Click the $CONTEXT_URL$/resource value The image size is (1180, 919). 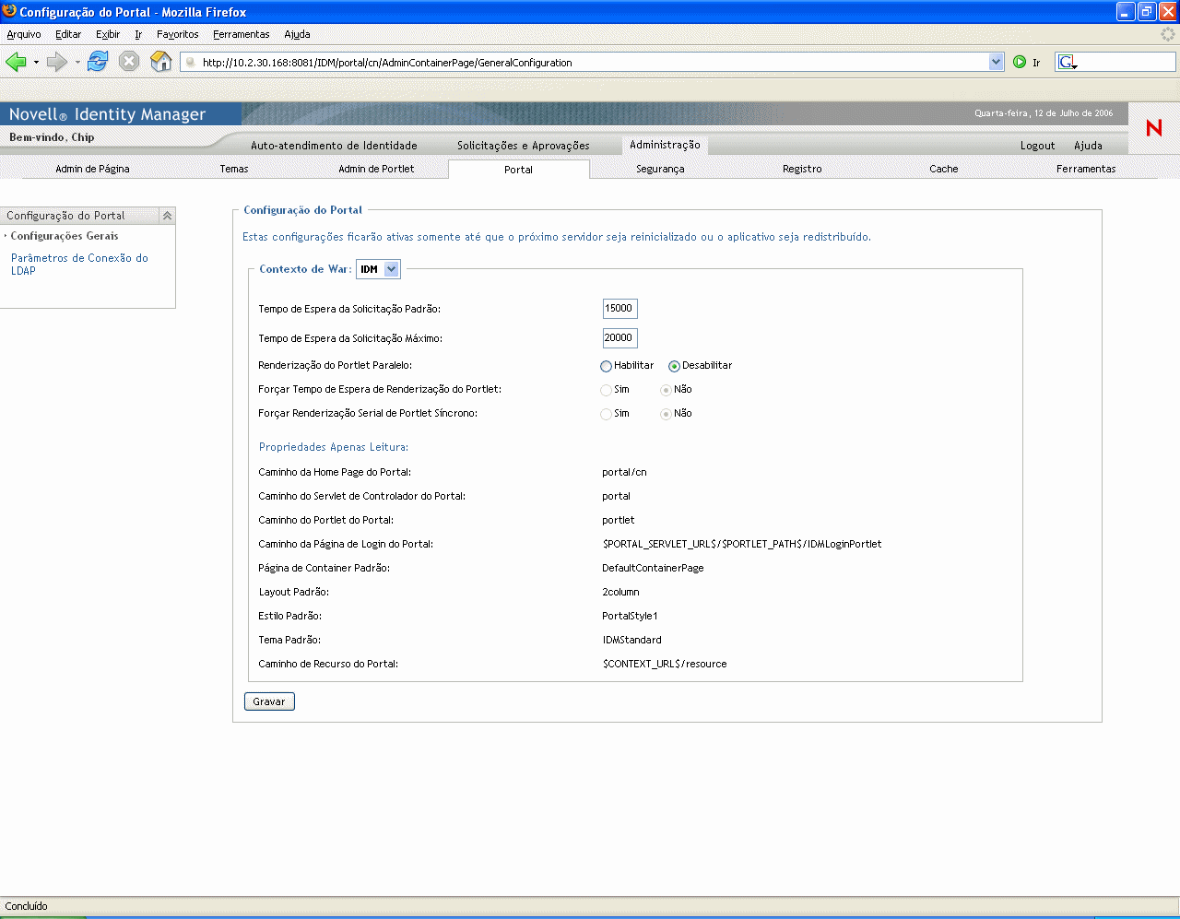pos(665,664)
